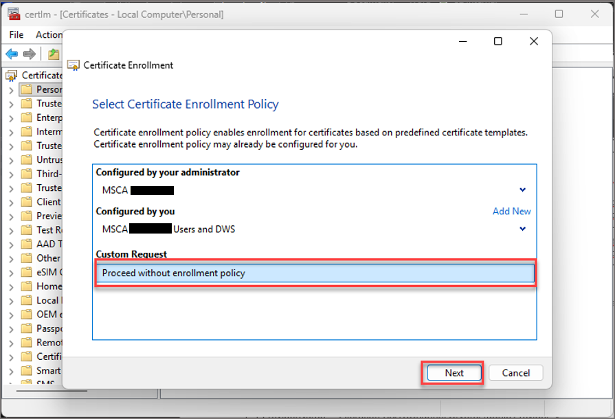Click the folder icon beside Test R

(26, 230)
